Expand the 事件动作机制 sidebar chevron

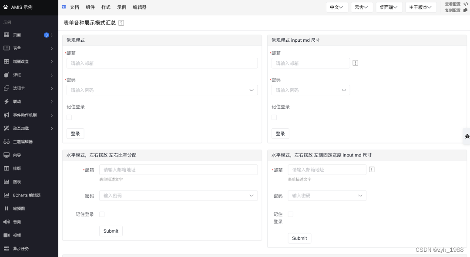52,115
